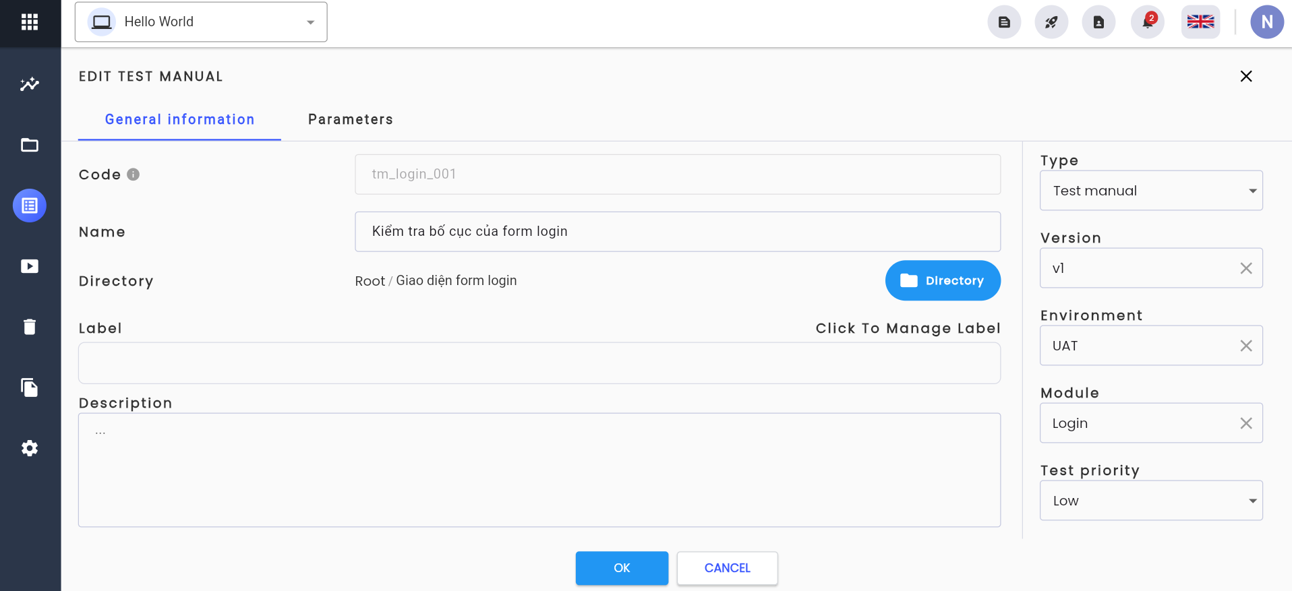This screenshot has width=1292, height=591.
Task: Open the play/run sidebar icon
Action: (x=30, y=266)
